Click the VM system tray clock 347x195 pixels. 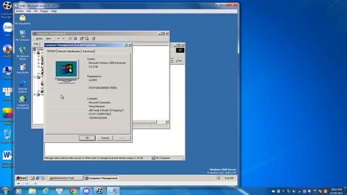[x=229, y=178]
